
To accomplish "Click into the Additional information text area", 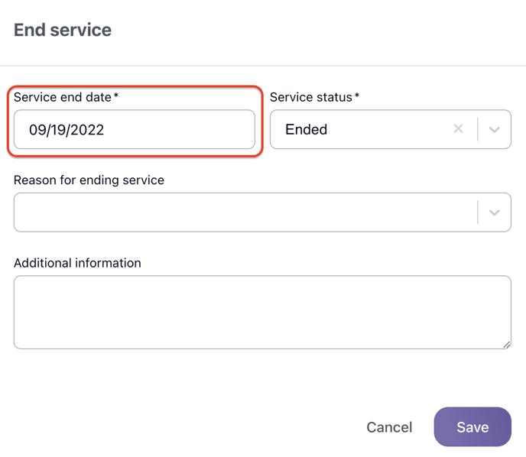I will click(x=261, y=312).
